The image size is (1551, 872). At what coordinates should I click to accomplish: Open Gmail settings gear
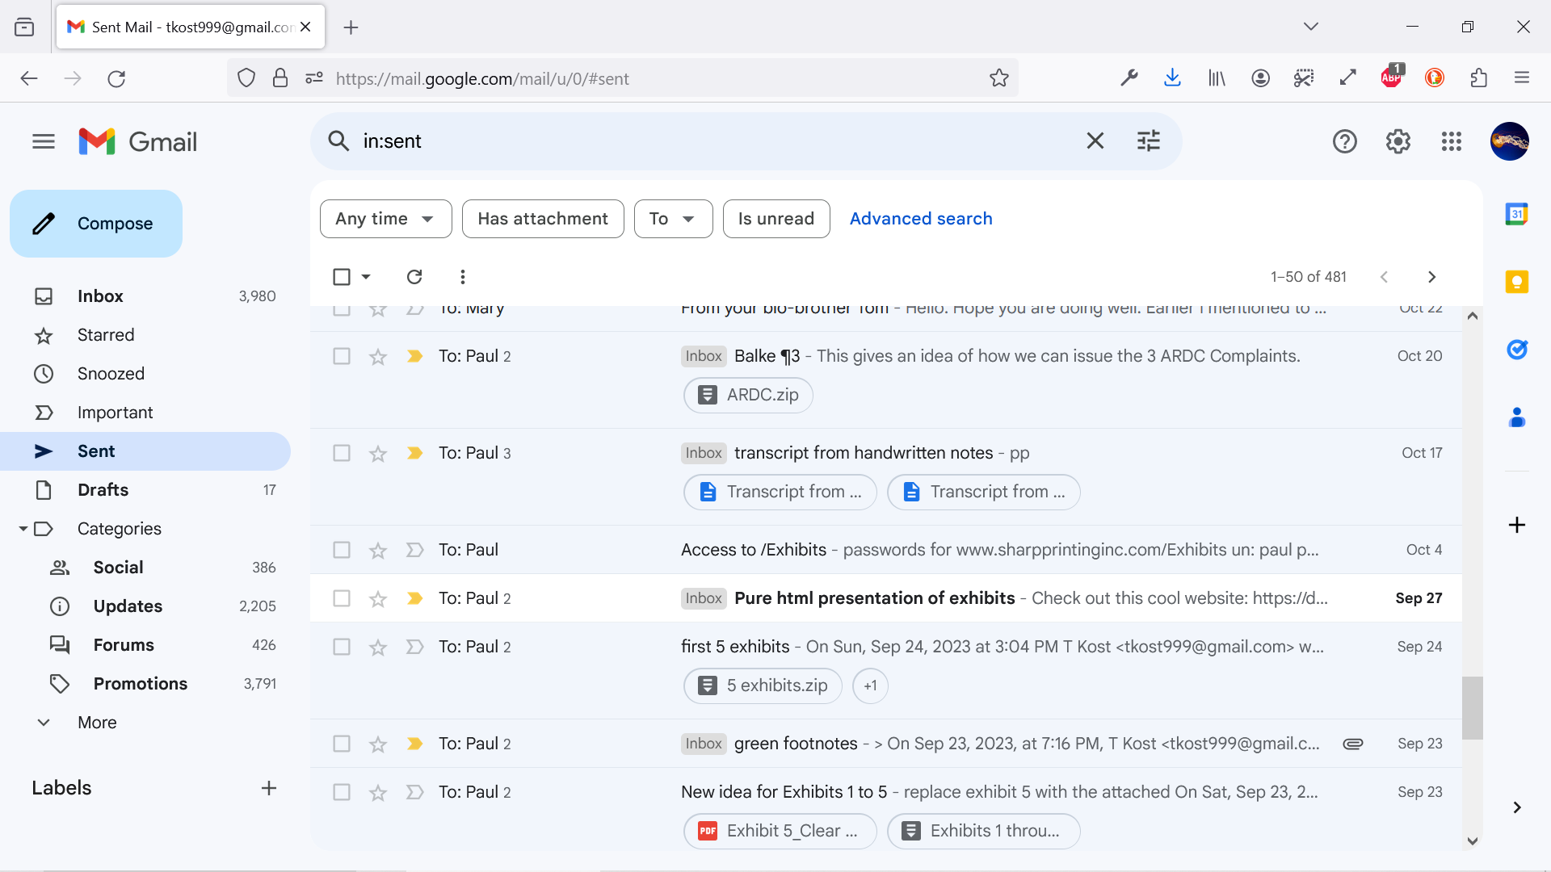click(1398, 141)
